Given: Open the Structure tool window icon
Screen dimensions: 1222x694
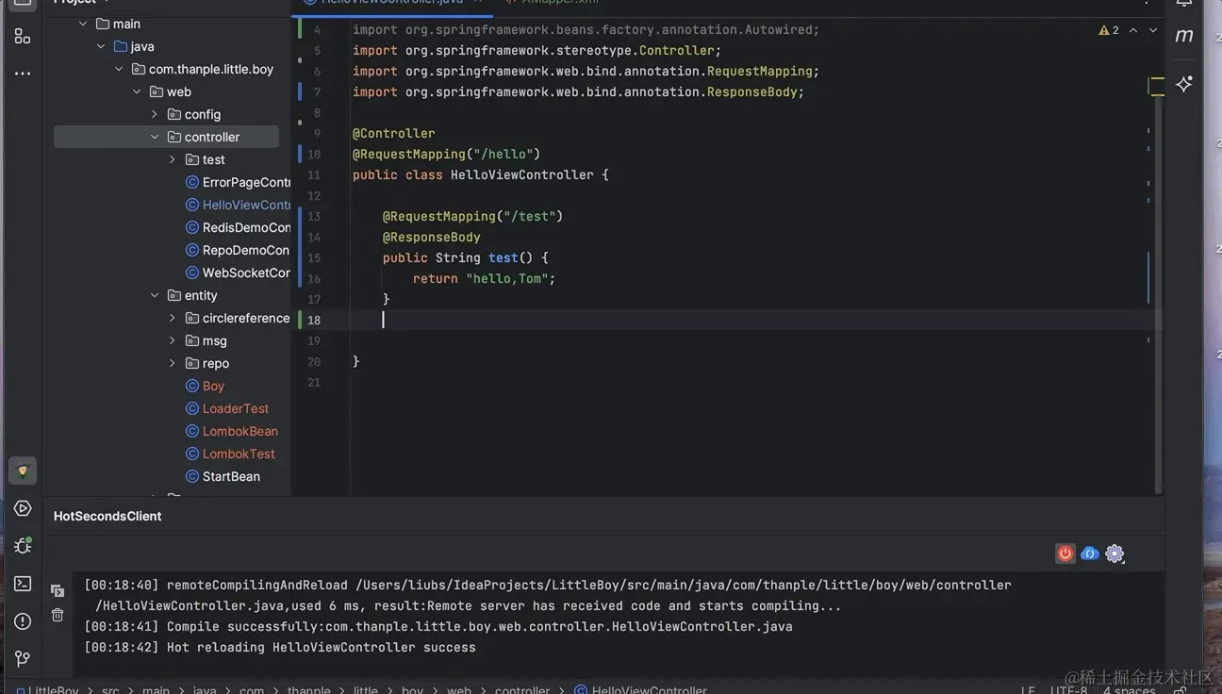Looking at the screenshot, I should pos(23,37).
